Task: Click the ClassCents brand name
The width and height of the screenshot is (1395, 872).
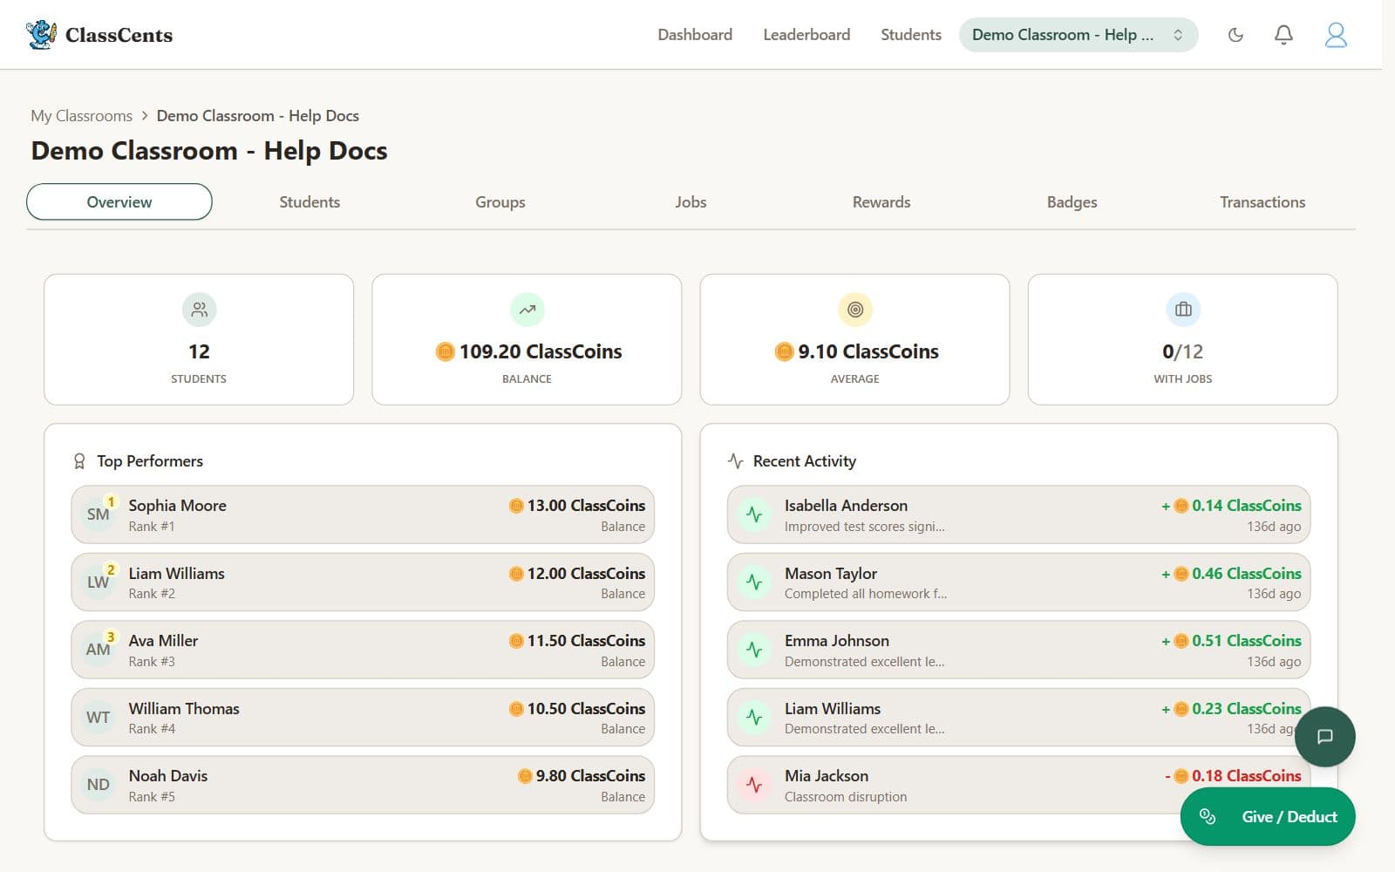Action: click(x=119, y=35)
